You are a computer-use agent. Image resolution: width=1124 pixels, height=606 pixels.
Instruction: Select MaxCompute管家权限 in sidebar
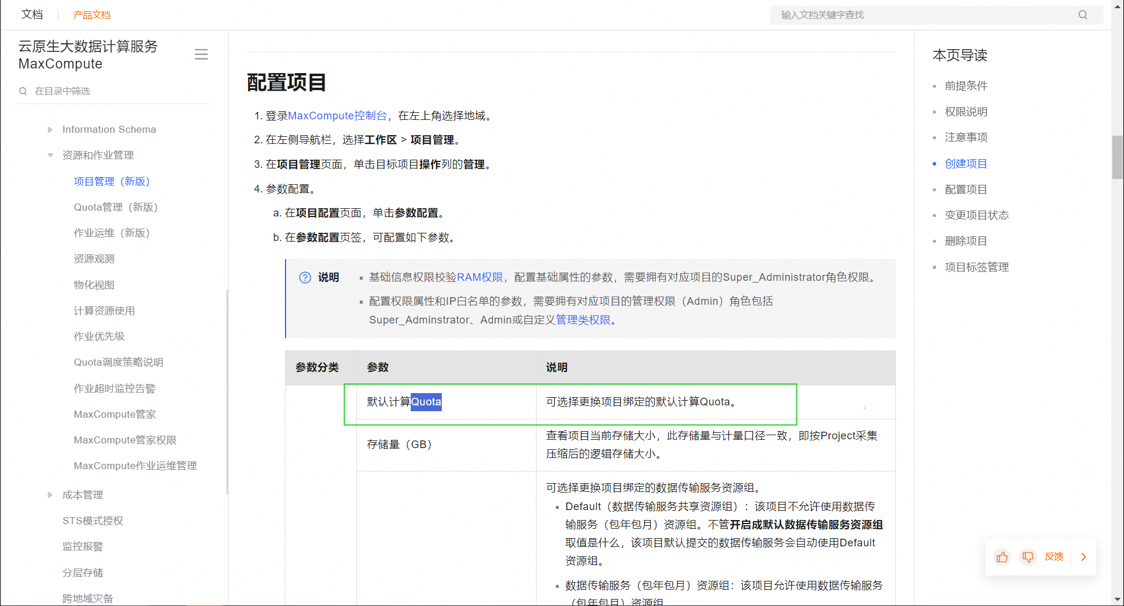pos(125,440)
